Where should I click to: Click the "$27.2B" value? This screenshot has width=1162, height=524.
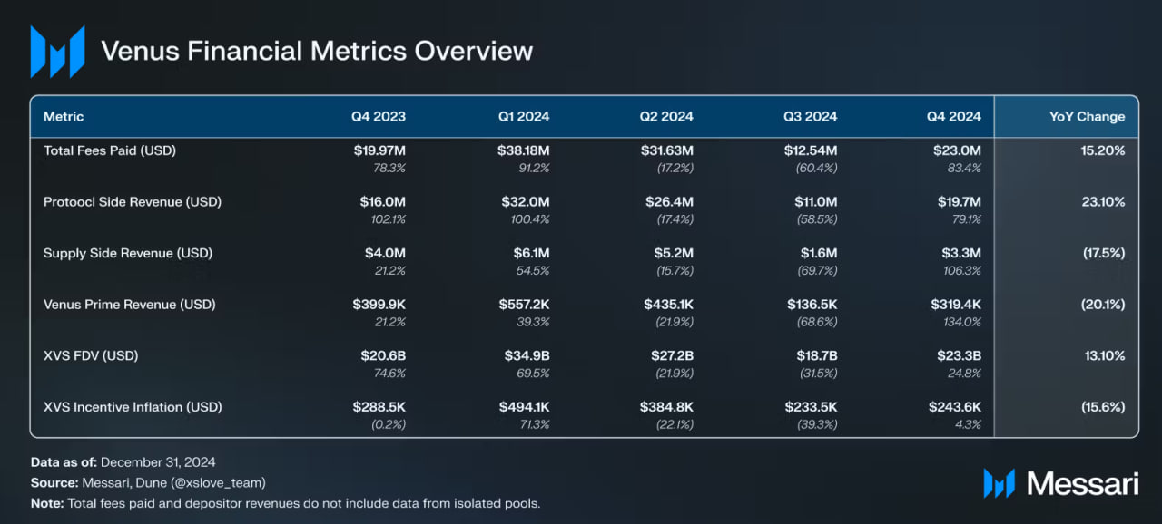pos(671,355)
